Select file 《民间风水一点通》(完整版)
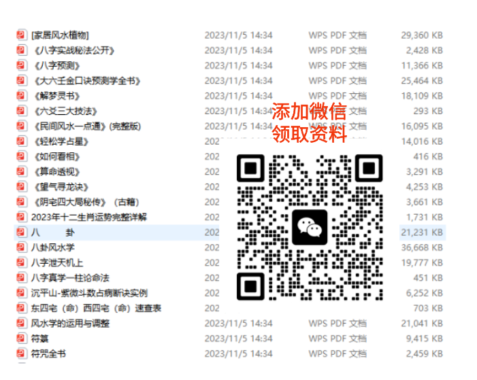477x380 pixels. pos(87,126)
